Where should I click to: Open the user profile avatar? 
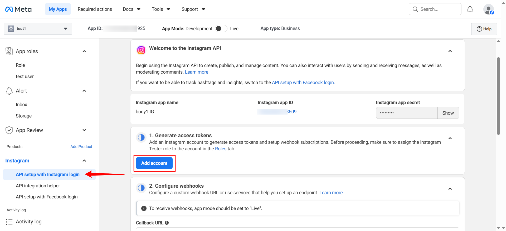tap(488, 9)
